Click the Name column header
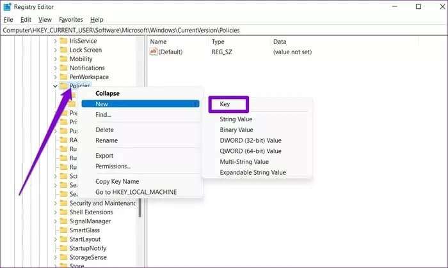Screen dimensions: 448x268 [x=159, y=41]
